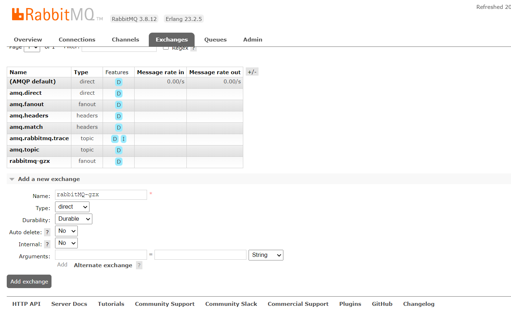The image size is (511, 314).
Task: Click the RabbitMQ 3.8.12 version label
Action: 134,19
